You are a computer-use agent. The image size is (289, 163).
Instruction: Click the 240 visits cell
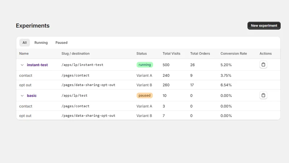pos(166,75)
